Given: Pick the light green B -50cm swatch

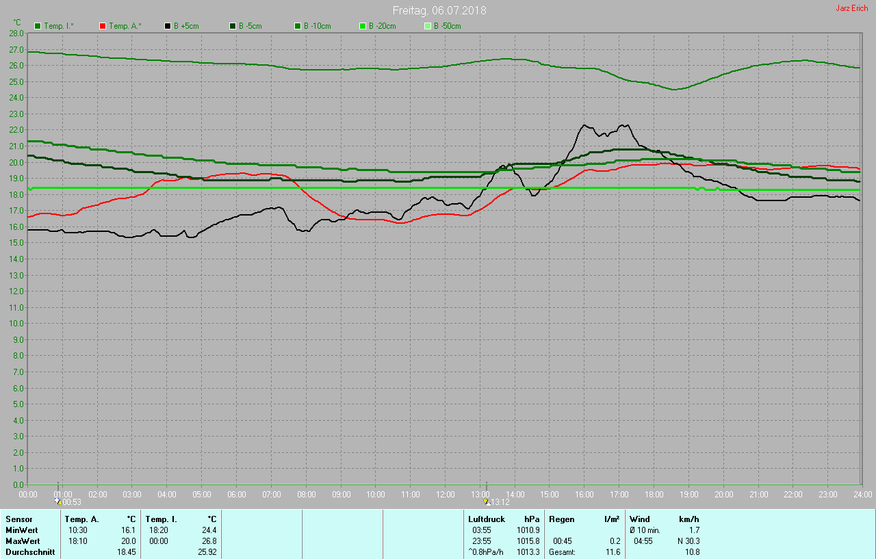Looking at the screenshot, I should [x=428, y=26].
